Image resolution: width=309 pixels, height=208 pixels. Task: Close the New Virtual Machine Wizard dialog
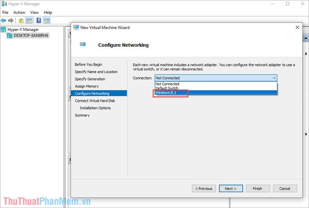tap(298, 27)
